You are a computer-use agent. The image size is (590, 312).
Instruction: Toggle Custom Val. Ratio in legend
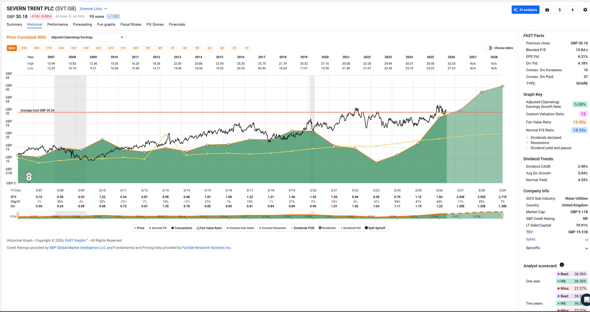(x=241, y=228)
